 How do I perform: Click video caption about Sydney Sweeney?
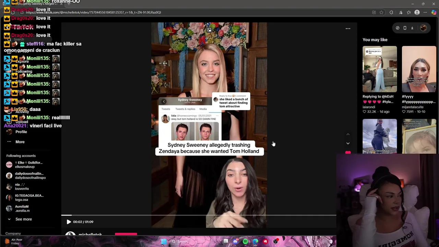click(209, 148)
